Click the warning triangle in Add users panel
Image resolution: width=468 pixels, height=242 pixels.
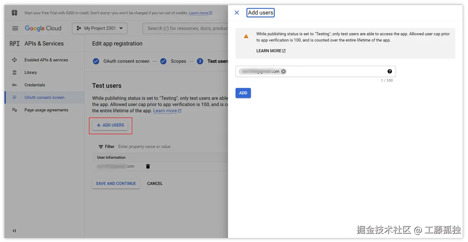246,36
